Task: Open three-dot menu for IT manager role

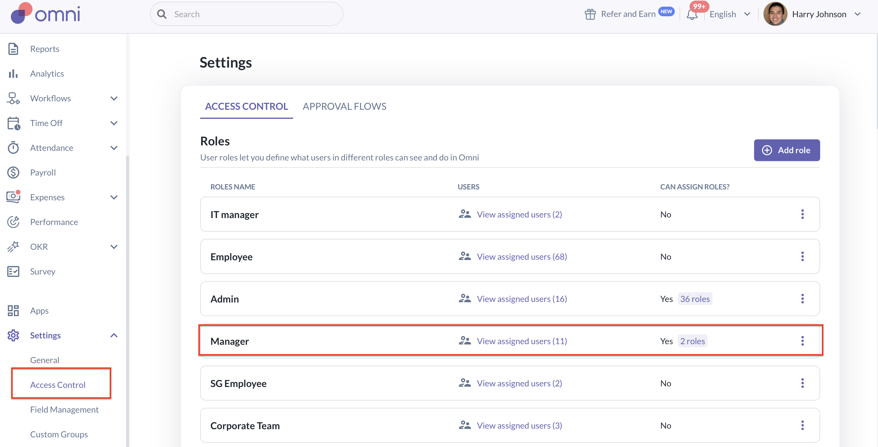Action: tap(802, 214)
